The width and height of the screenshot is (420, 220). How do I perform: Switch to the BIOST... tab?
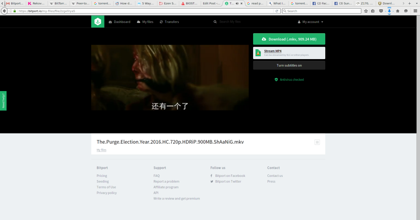click(189, 3)
